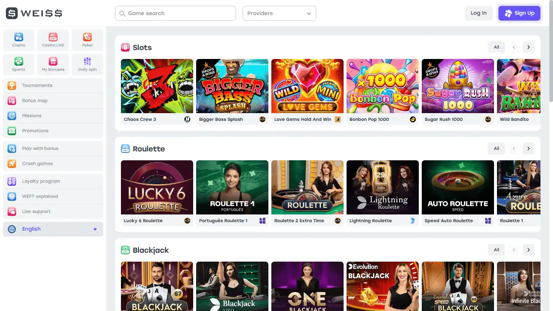Image resolution: width=553 pixels, height=311 pixels.
Task: Click the Tournaments trophy icon
Action: click(x=12, y=85)
